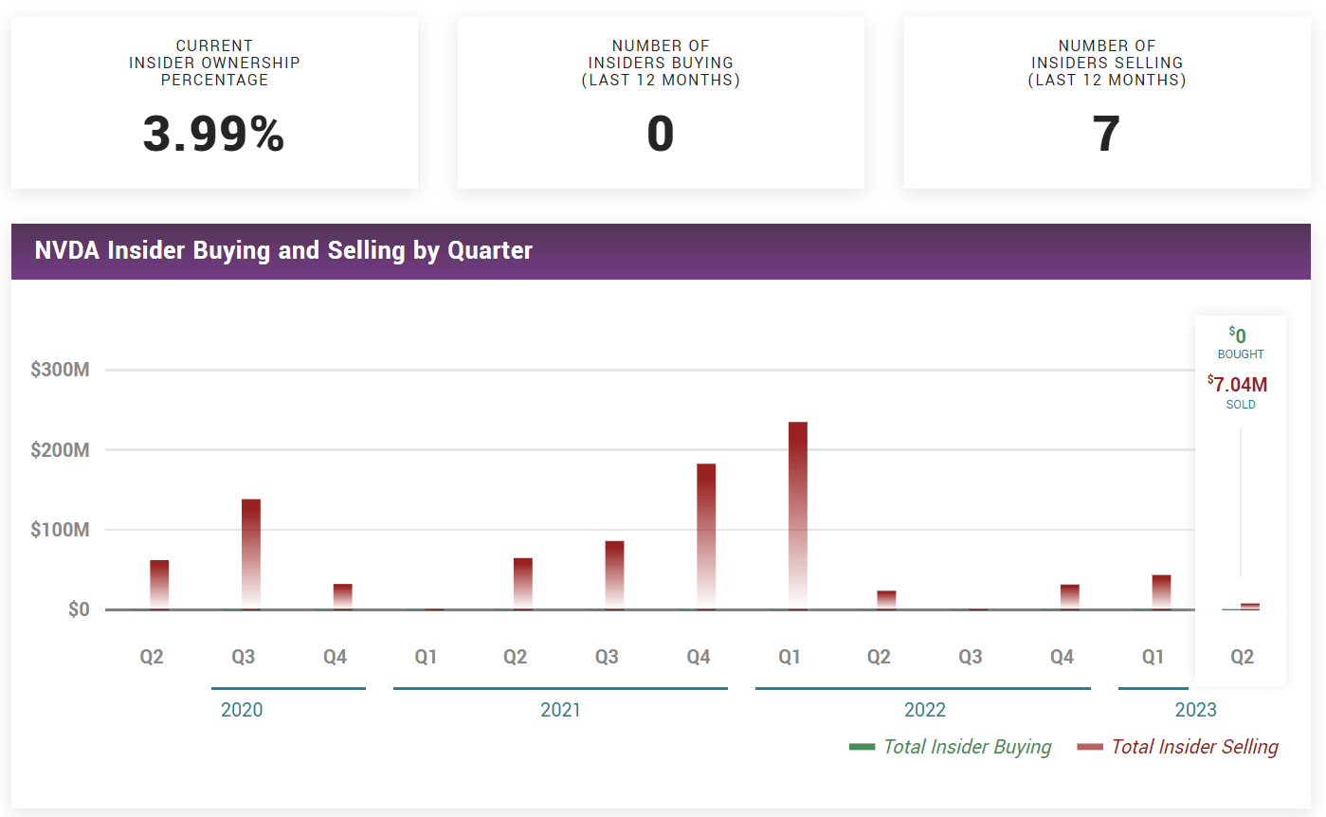Screen dimensions: 1326x817
Task: Click the "3.99%" insider ownership value
Action: pos(214,134)
